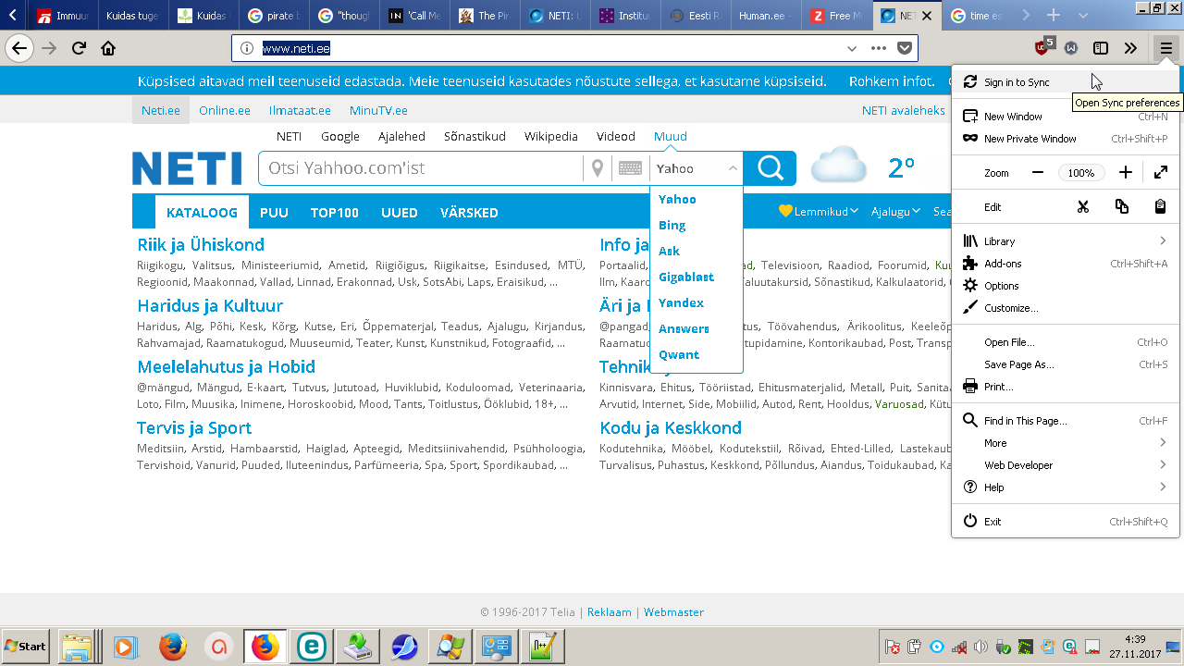Click the Copy icon in Edit row
The height and width of the screenshot is (666, 1184).
(1122, 206)
